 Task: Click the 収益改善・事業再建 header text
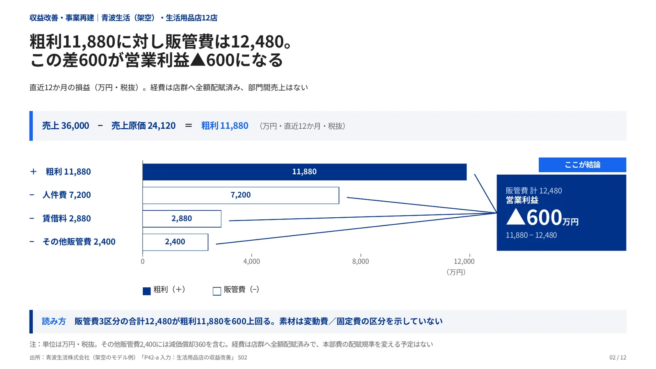(x=62, y=18)
